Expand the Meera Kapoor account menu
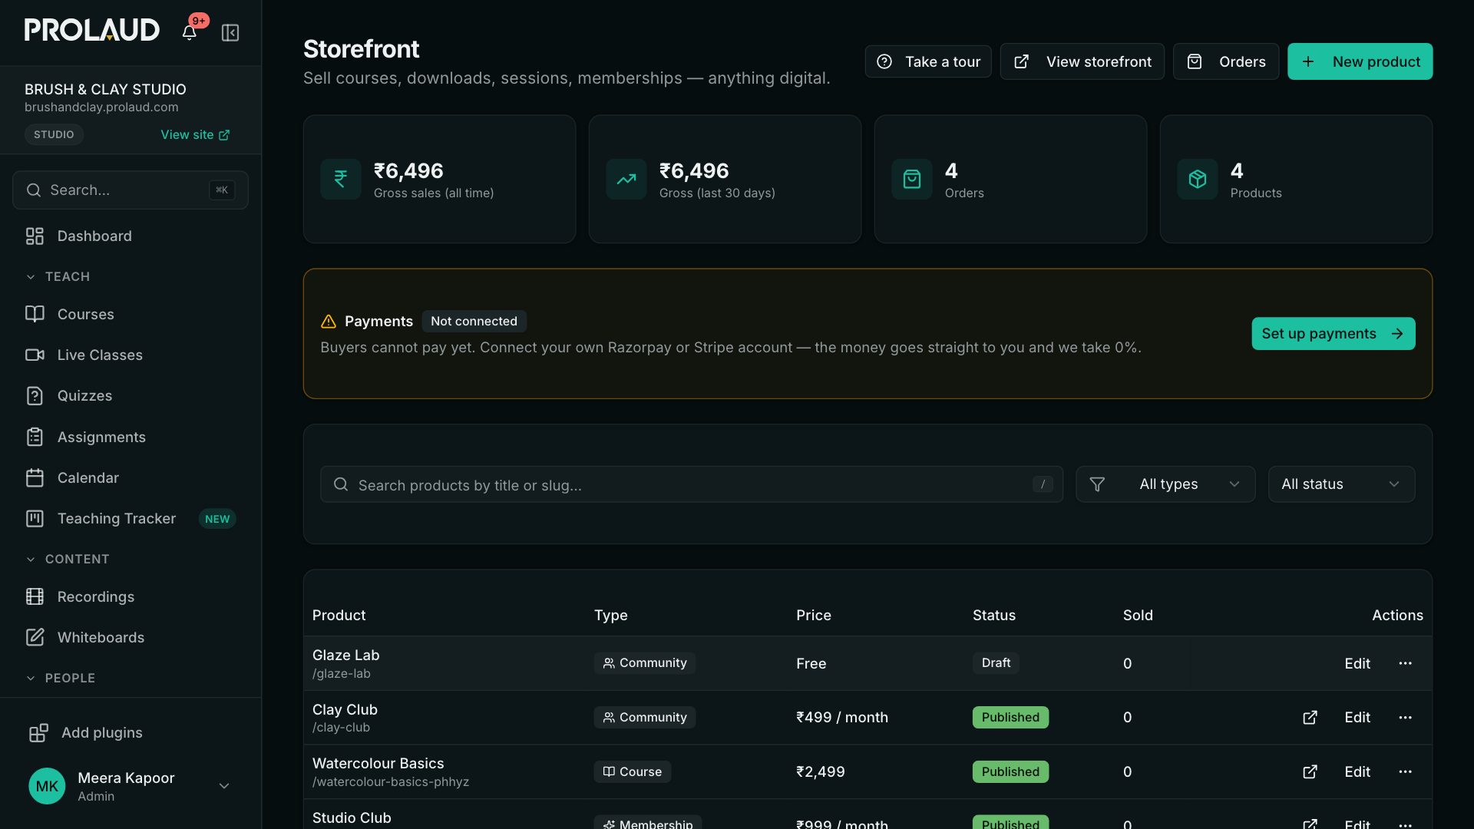The image size is (1474, 829). [224, 786]
